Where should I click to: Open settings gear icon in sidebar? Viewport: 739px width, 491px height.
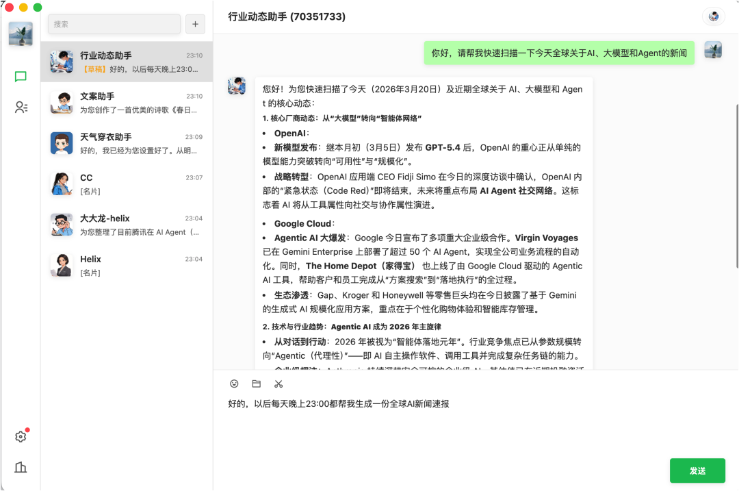click(x=21, y=437)
